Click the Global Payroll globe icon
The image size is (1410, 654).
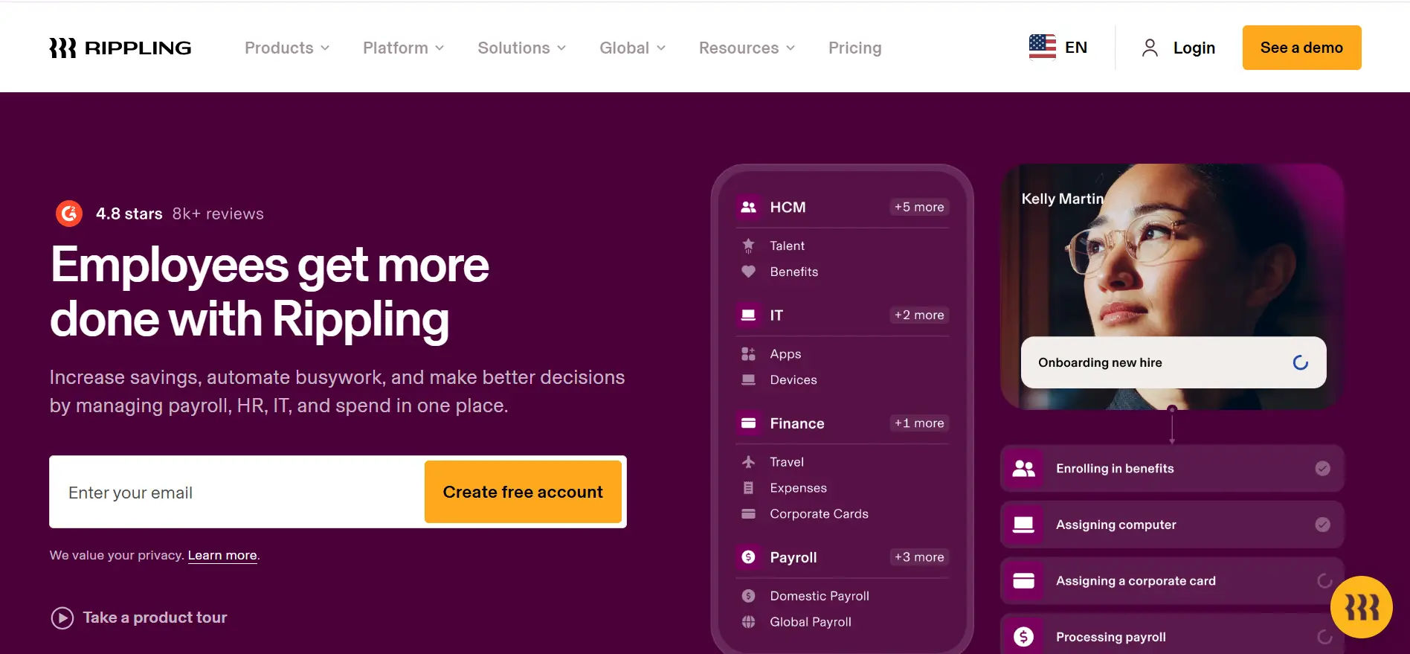coord(748,622)
